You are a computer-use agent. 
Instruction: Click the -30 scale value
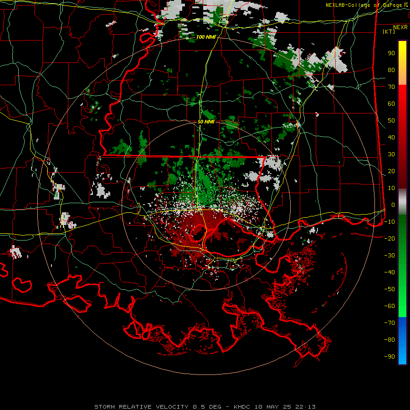pos(389,256)
